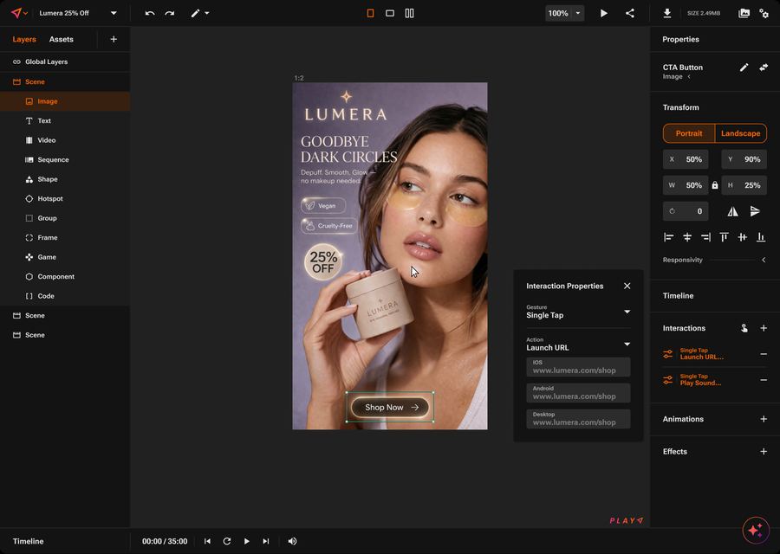The height and width of the screenshot is (554, 780).
Task: Align layer vertical middle icon
Action: (x=742, y=237)
